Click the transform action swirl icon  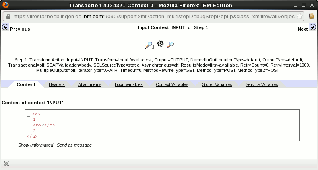[161, 44]
